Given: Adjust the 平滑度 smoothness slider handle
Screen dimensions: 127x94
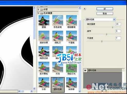Looking at the screenshot, I should pyautogui.click(x=102, y=41).
